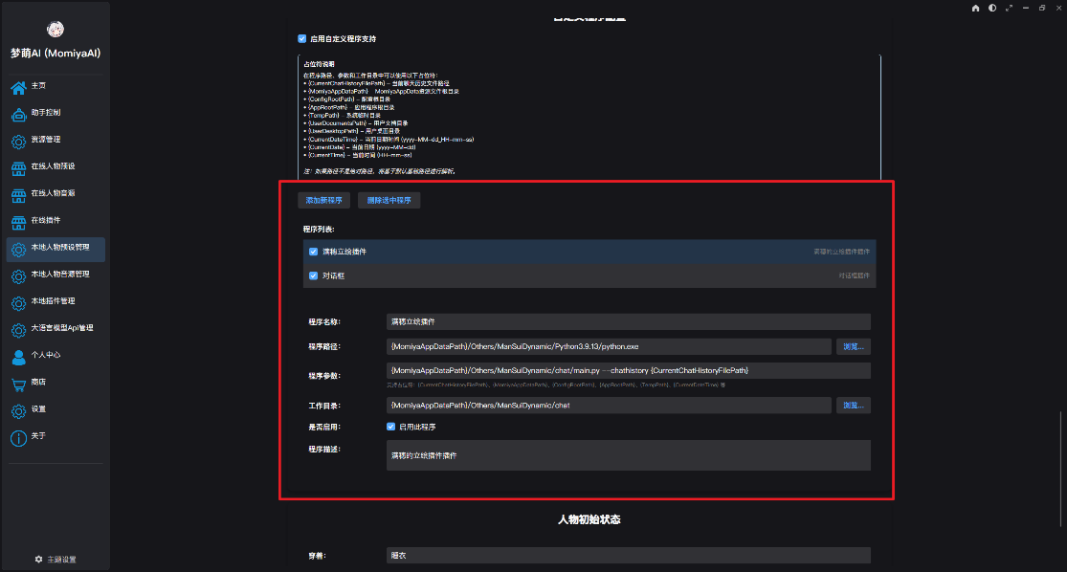Uncheck the 演穗立绘插件 list checkbox
The height and width of the screenshot is (572, 1067).
click(x=312, y=251)
